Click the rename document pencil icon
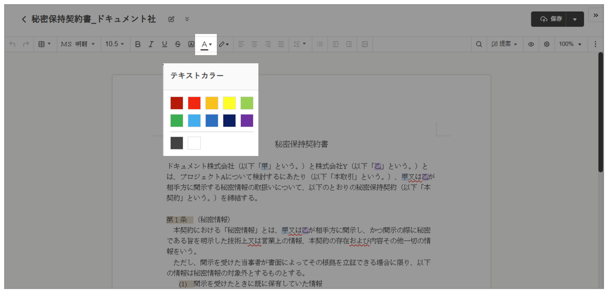The image size is (607, 292). coord(171,19)
